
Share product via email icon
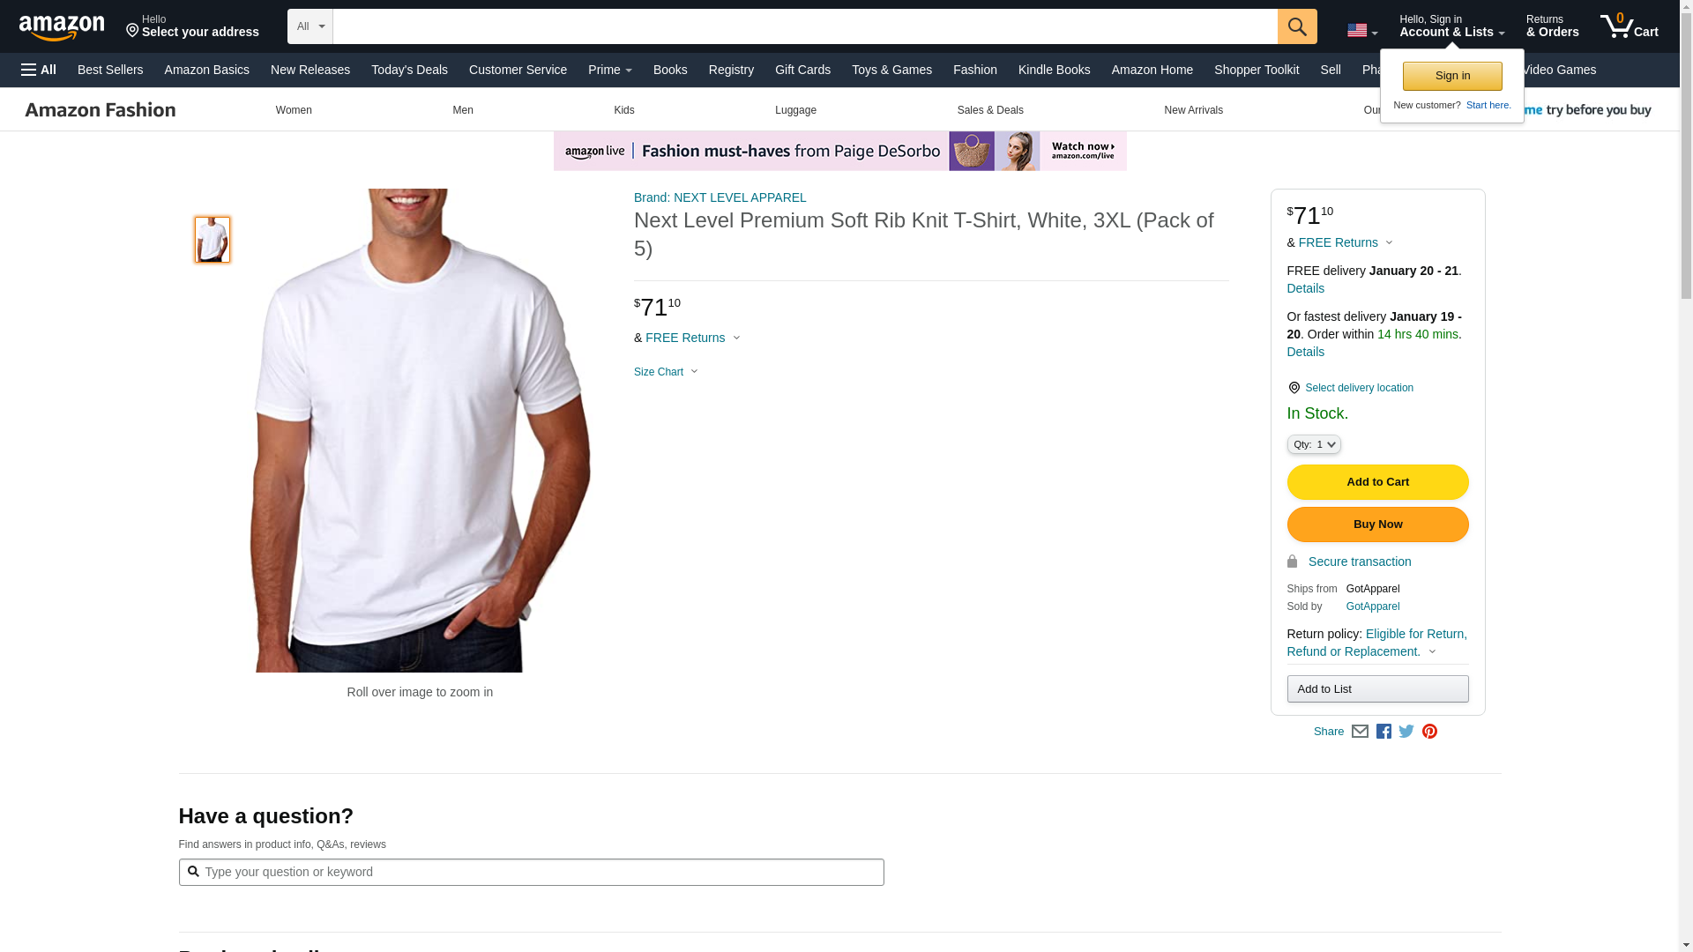click(x=1360, y=731)
